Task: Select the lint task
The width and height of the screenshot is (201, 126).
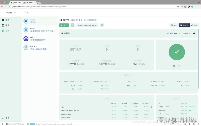Action: 40,39
